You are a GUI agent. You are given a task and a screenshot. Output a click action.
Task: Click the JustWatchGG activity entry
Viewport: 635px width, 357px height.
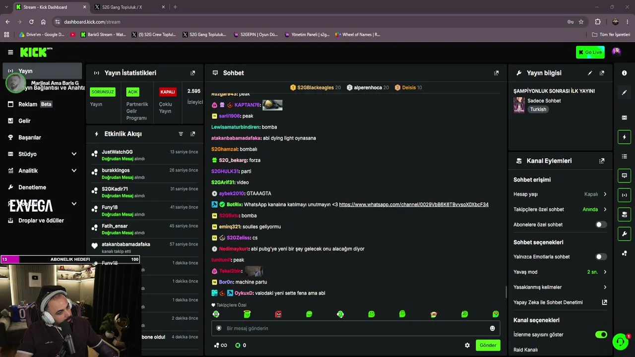tap(144, 155)
